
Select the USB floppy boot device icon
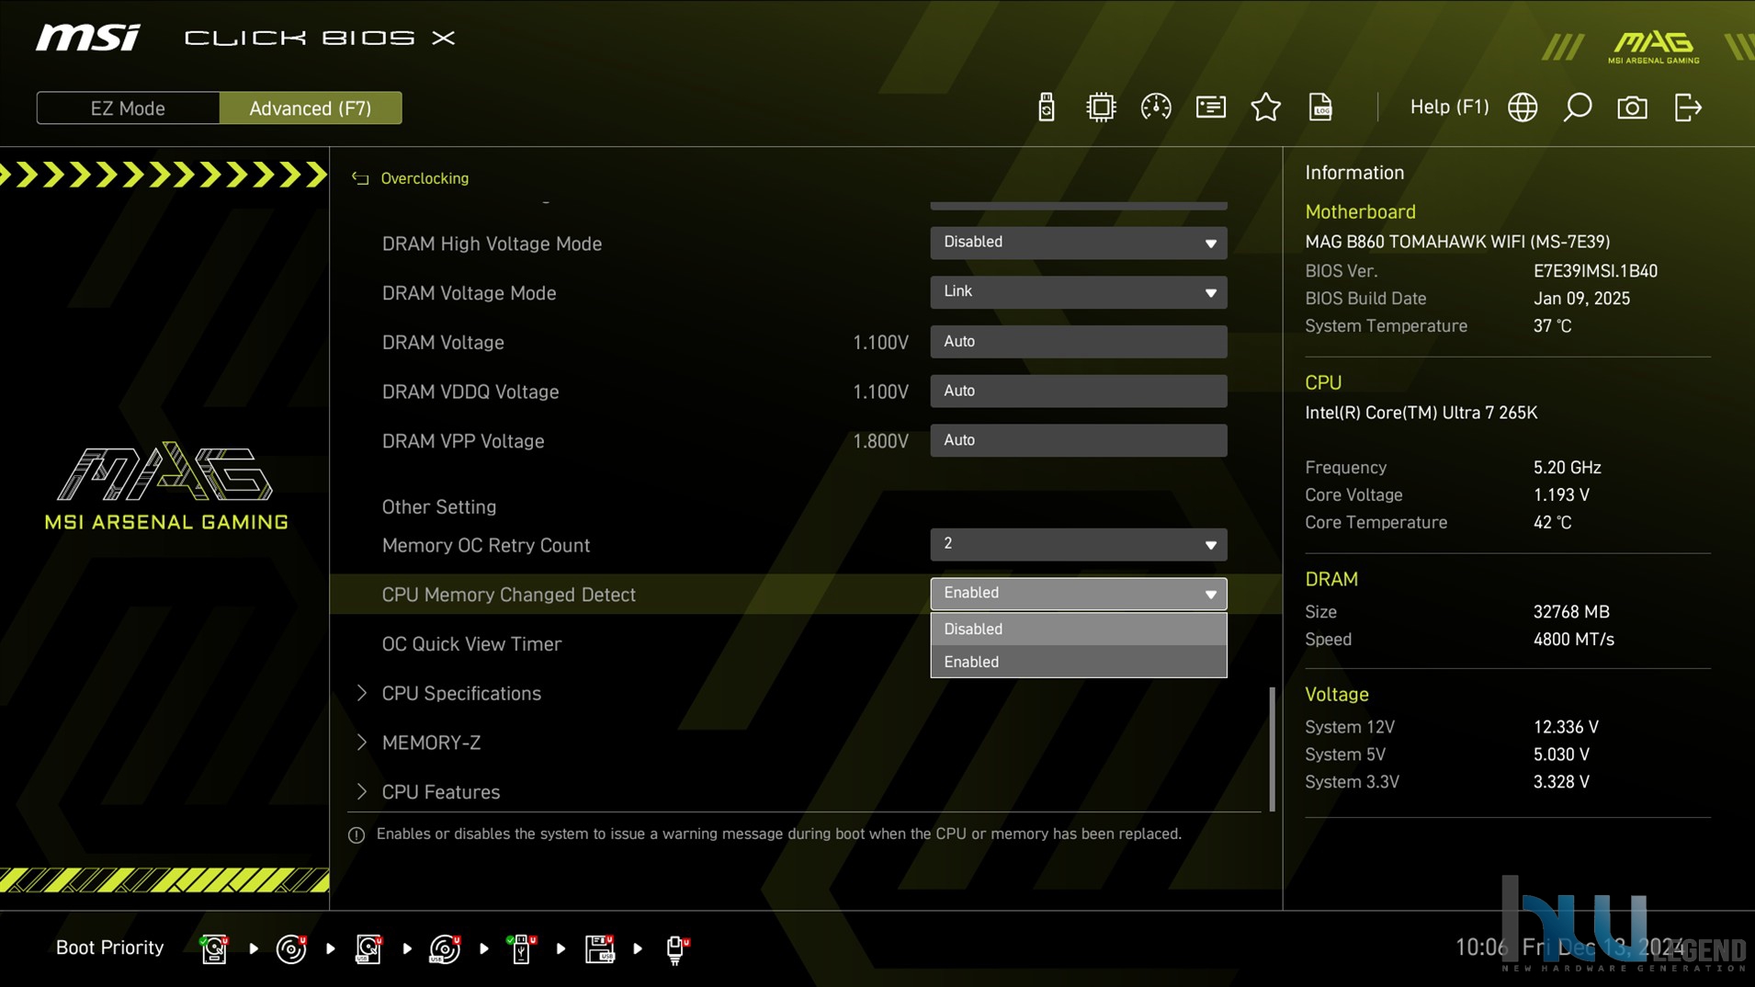coord(599,948)
